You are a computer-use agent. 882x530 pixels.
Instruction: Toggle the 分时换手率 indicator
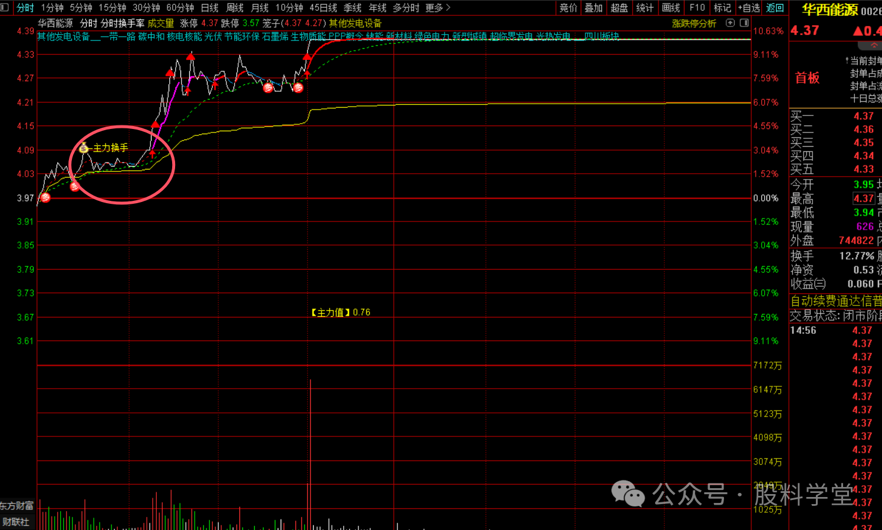click(122, 23)
